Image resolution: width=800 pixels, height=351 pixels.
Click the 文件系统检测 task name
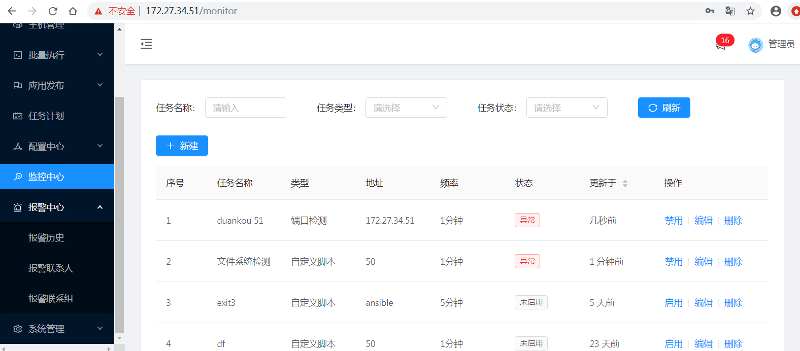click(x=244, y=262)
